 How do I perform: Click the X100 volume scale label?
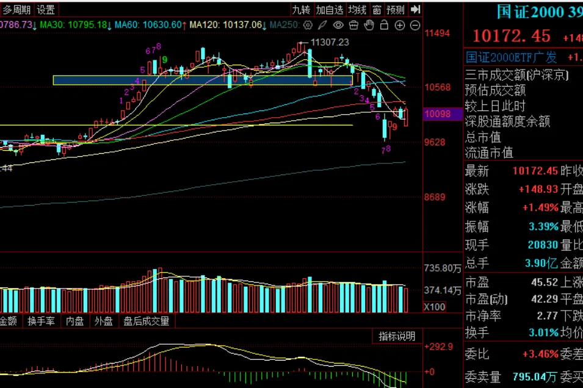click(x=435, y=307)
